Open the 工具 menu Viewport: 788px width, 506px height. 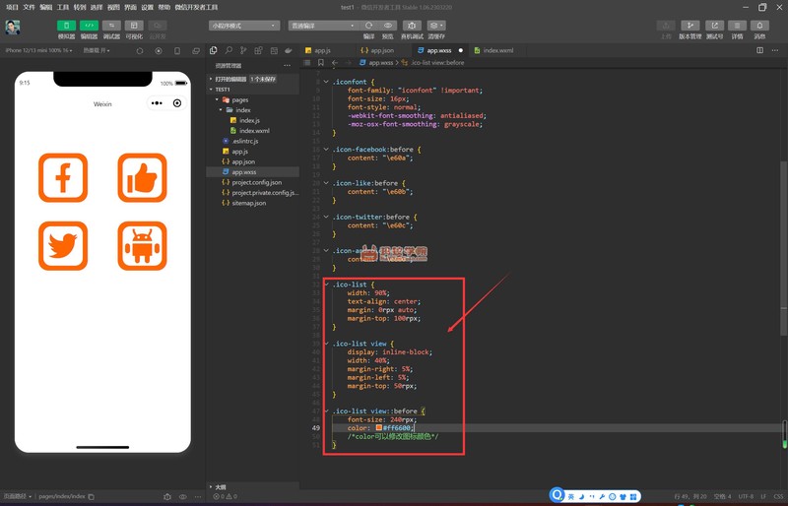63,7
